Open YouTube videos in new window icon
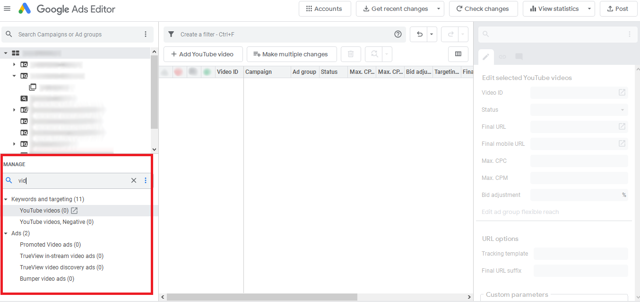This screenshot has height=302, width=640. (74, 211)
